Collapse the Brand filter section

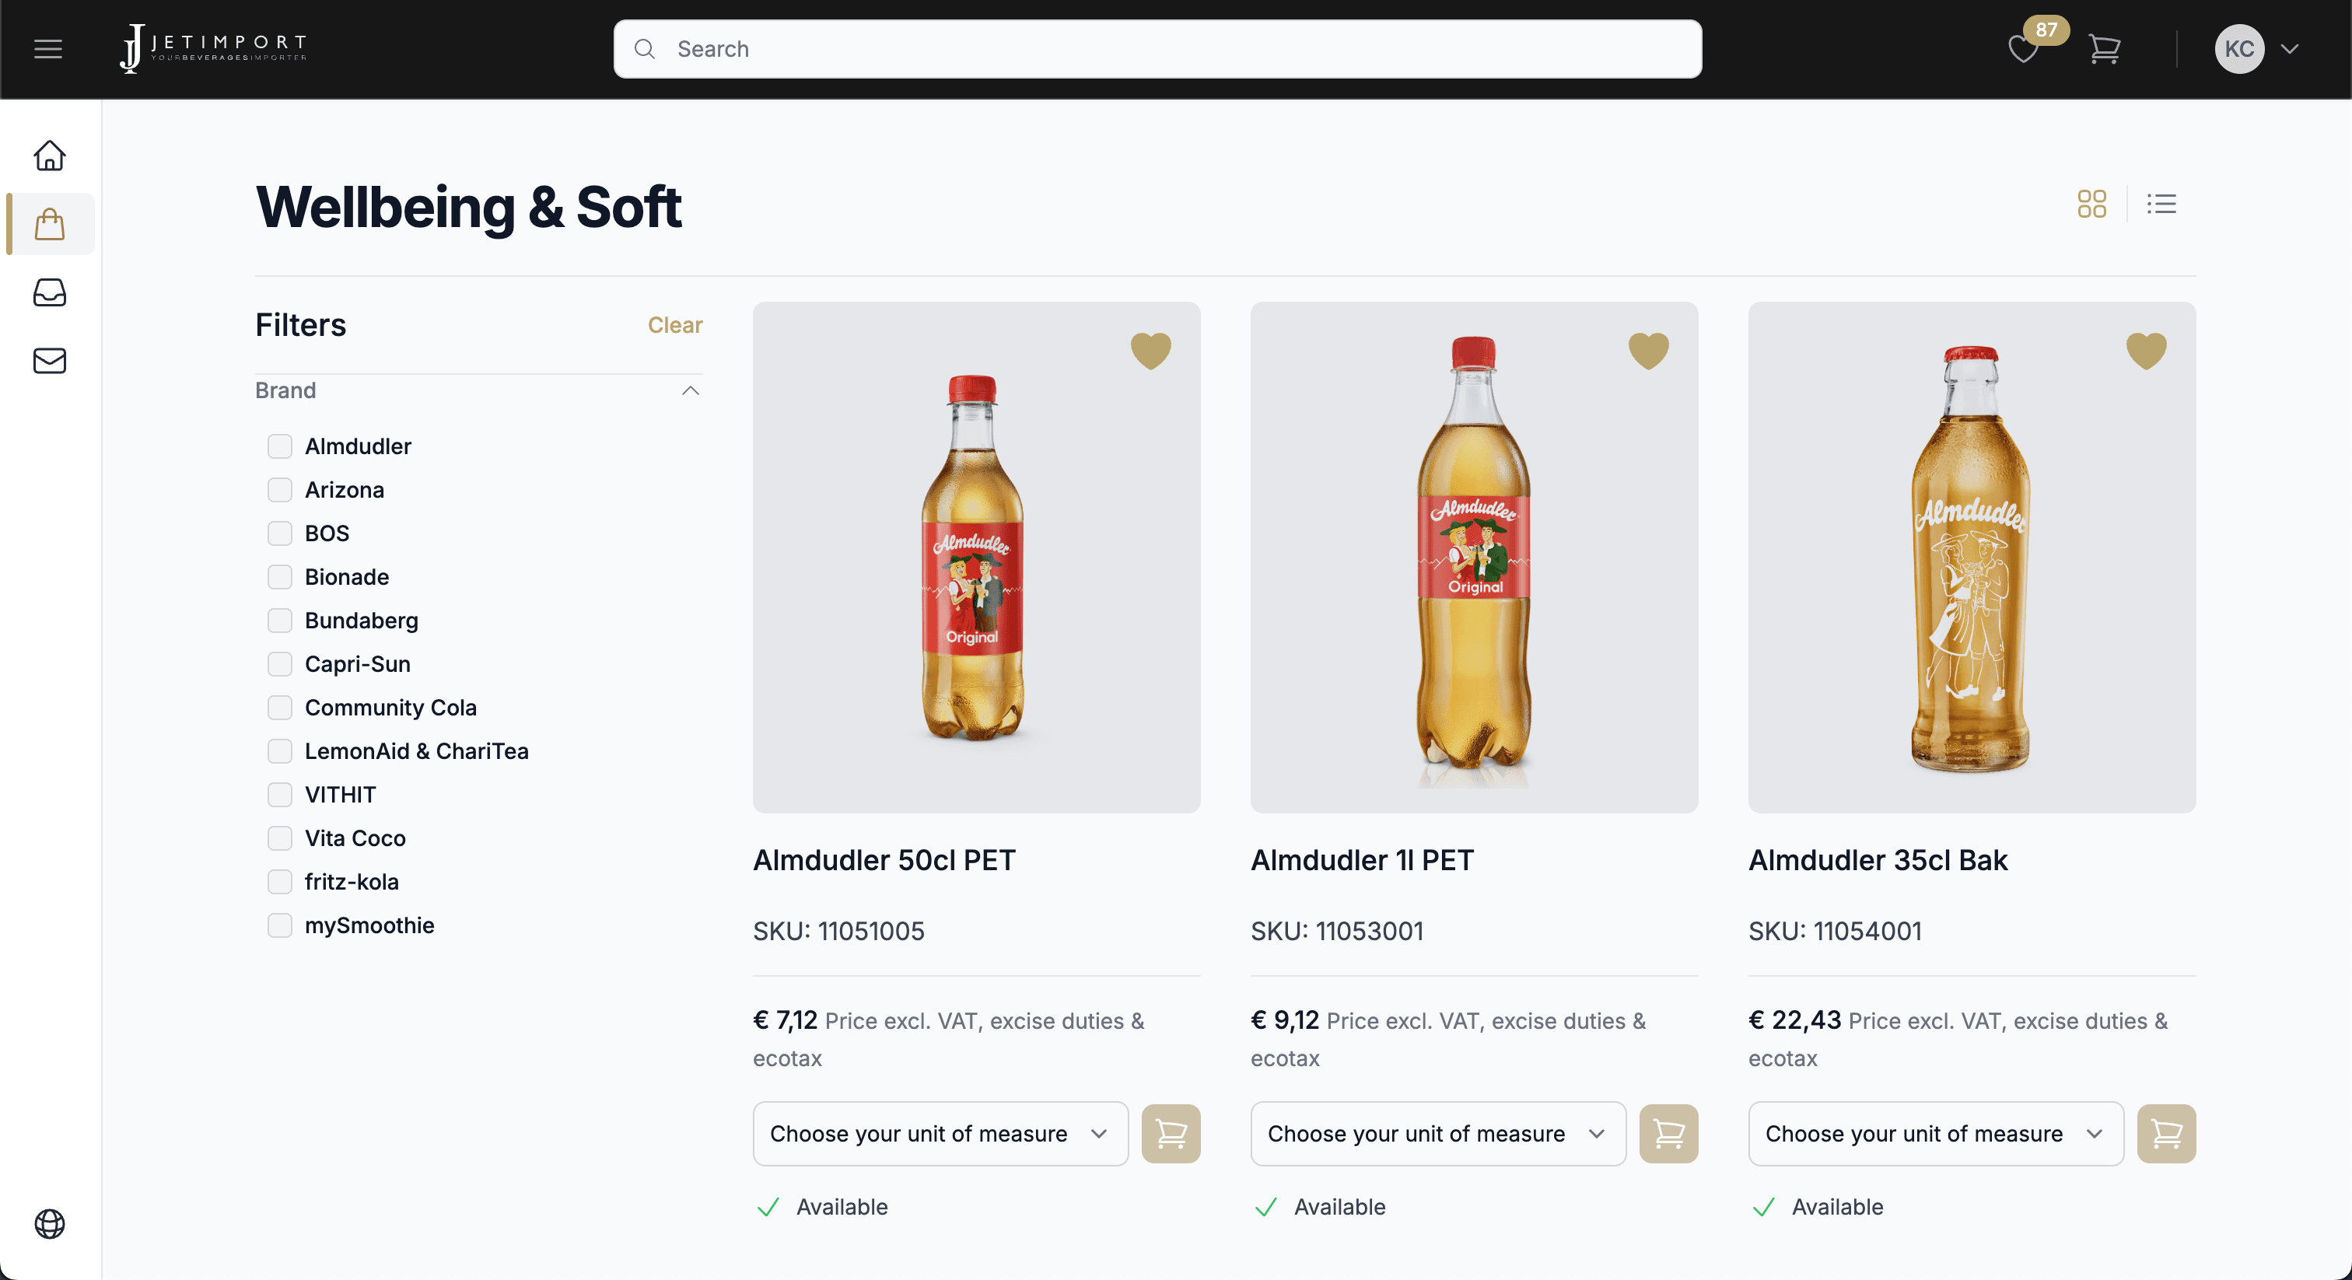pos(690,390)
